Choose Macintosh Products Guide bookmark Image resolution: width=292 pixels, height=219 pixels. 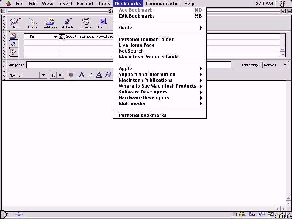click(x=160, y=57)
